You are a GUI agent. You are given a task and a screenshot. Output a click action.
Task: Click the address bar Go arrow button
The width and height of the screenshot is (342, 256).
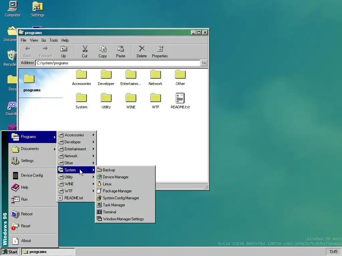coord(204,63)
